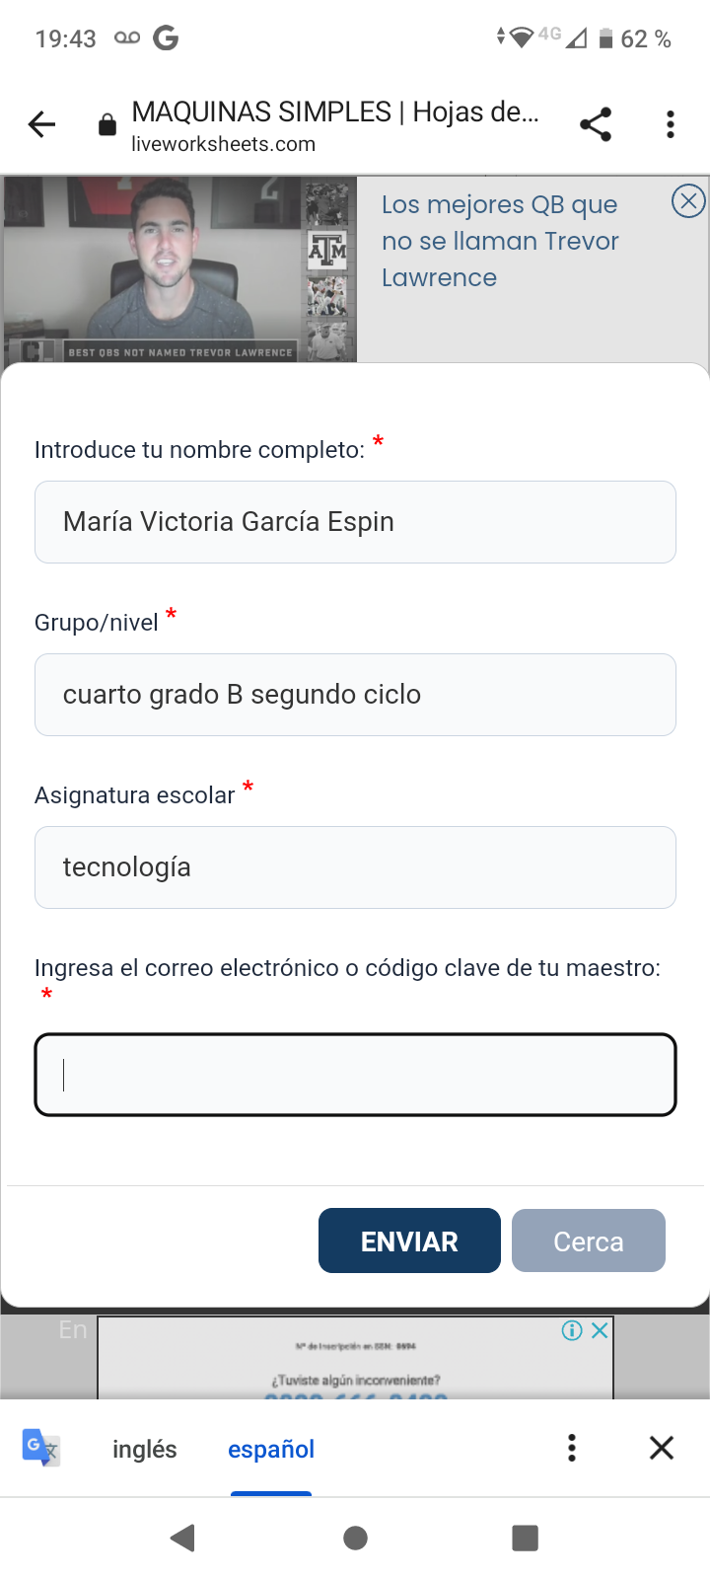Dismiss the translate bar with X
710x1579 pixels.
point(662,1448)
